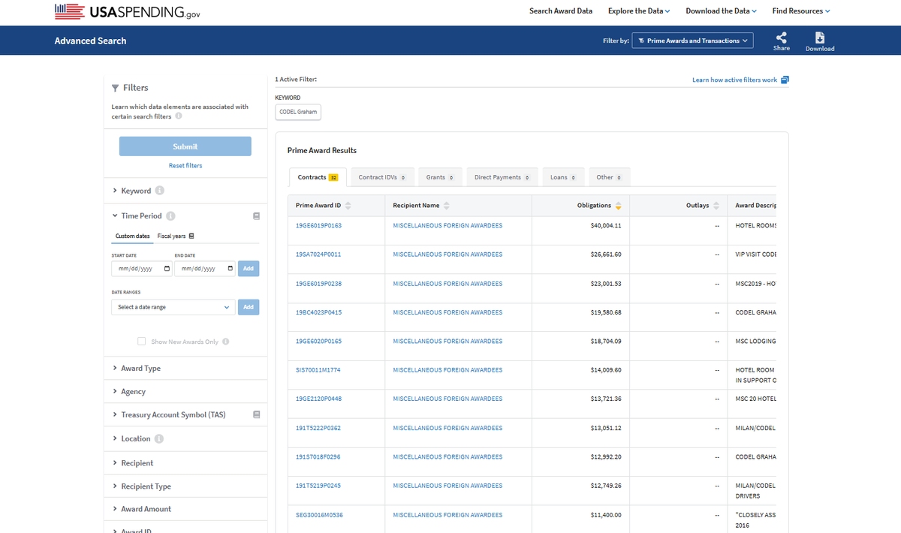Open Prime Awards and Transactions filter dropdown
The width and height of the screenshot is (901, 533).
(x=693, y=41)
